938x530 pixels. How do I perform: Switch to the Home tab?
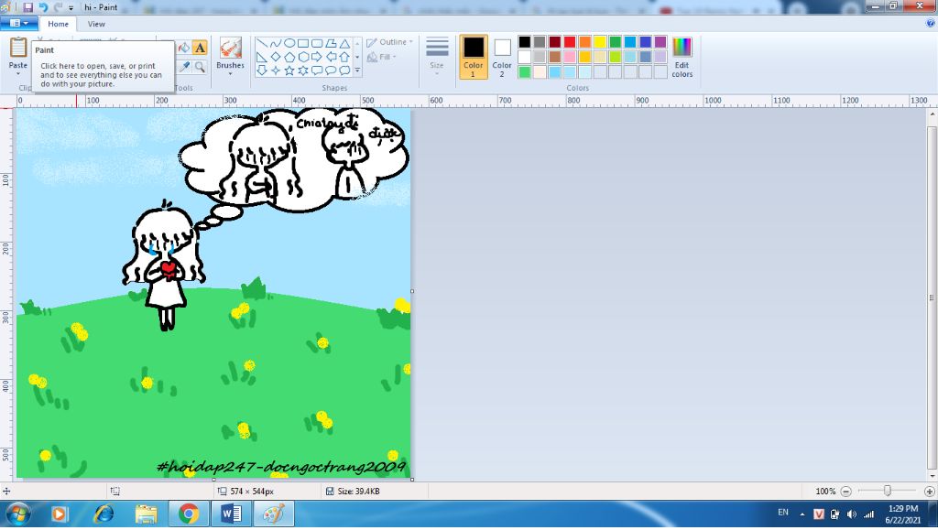click(x=58, y=24)
